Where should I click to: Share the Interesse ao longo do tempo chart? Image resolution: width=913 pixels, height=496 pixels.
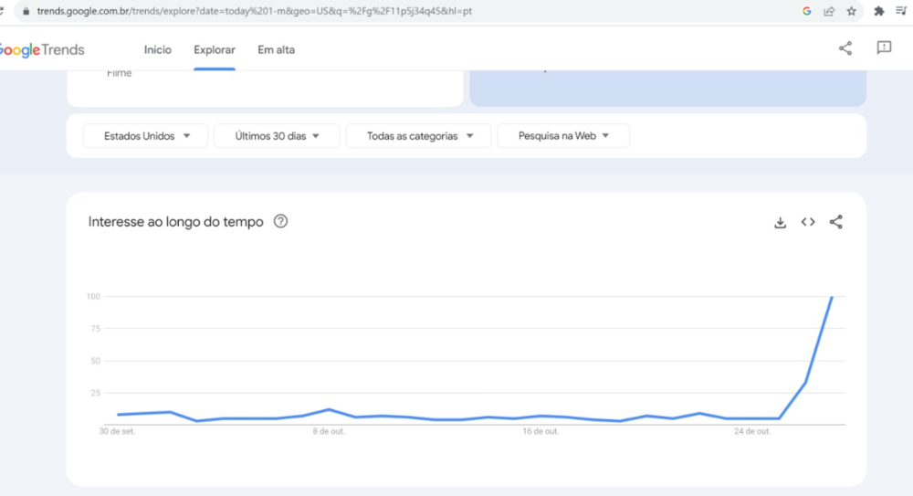pyautogui.click(x=835, y=222)
